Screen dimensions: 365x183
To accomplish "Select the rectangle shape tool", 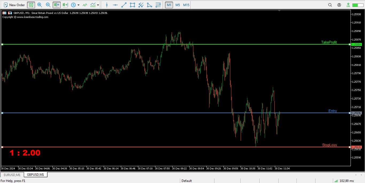I will [132, 5].
